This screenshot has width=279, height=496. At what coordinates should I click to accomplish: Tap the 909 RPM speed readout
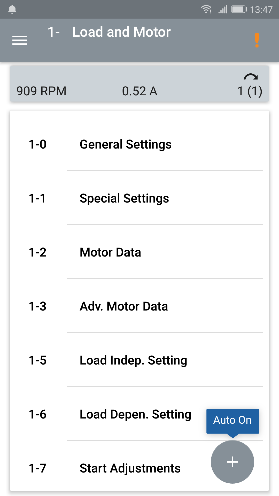pos(41,91)
